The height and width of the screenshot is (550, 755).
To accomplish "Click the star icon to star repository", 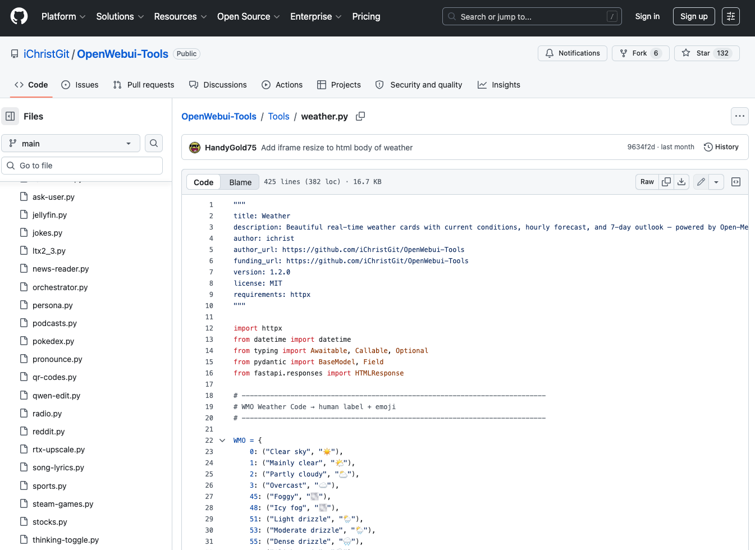I will 686,53.
